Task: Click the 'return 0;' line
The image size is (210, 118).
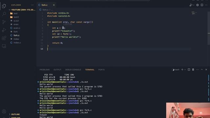Action: click(57, 43)
